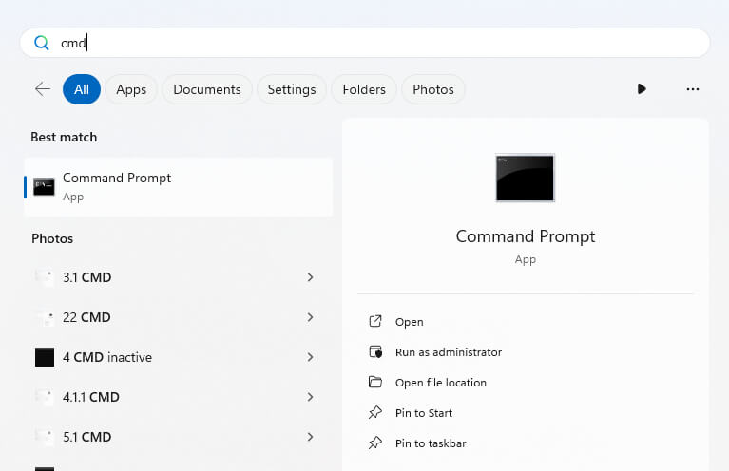Filter results by Folders
The image size is (729, 471).
[364, 89]
